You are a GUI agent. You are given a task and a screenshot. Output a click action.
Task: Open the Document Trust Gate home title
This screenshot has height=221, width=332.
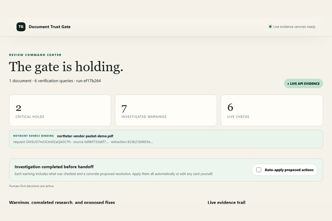49,27
